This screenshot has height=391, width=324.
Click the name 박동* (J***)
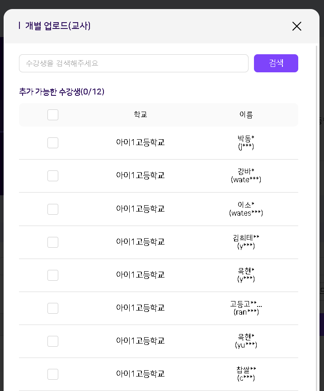[x=246, y=142]
